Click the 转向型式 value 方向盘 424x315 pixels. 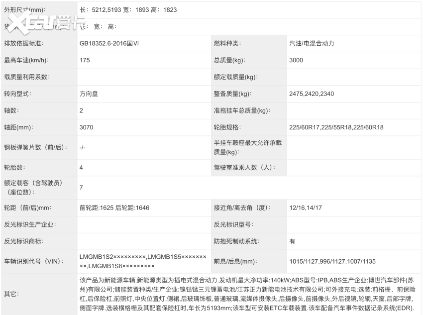click(x=87, y=94)
